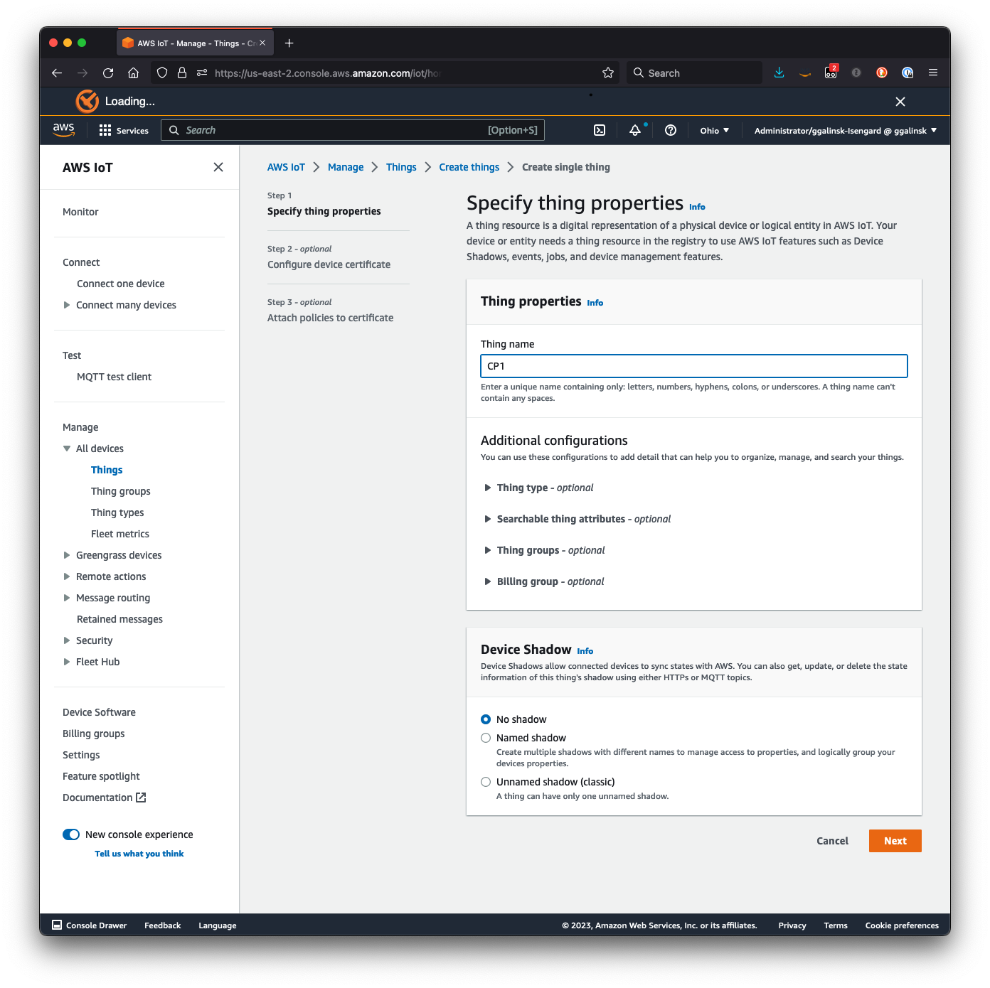This screenshot has width=990, height=988.
Task: Click the help question mark icon
Action: [x=670, y=130]
